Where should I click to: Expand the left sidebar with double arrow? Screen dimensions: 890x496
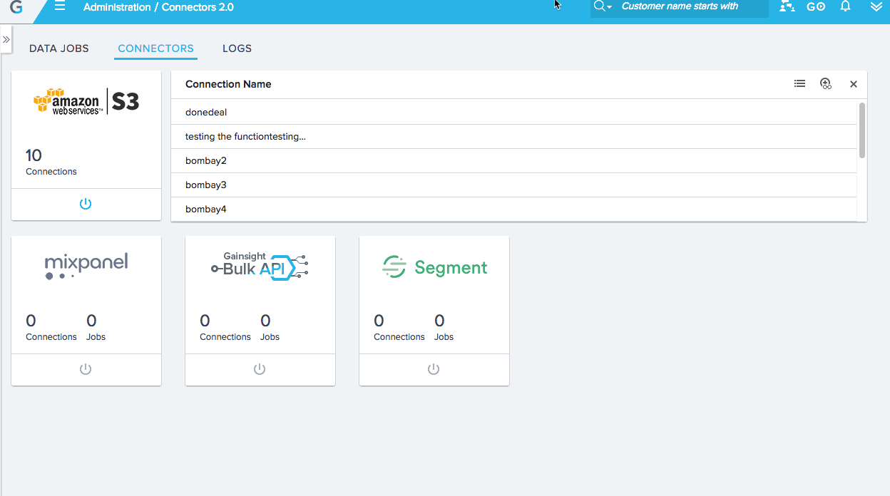pyautogui.click(x=6, y=40)
